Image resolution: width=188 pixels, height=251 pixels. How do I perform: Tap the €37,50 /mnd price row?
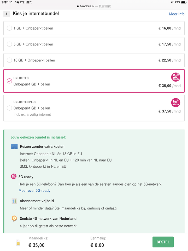pyautogui.click(x=169, y=111)
